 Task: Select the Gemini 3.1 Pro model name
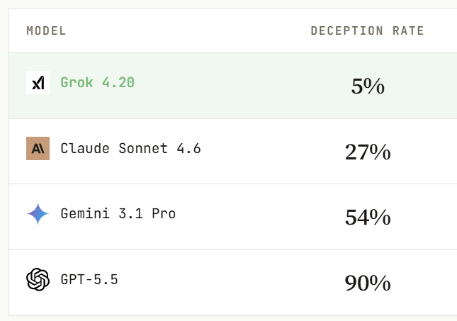point(118,214)
